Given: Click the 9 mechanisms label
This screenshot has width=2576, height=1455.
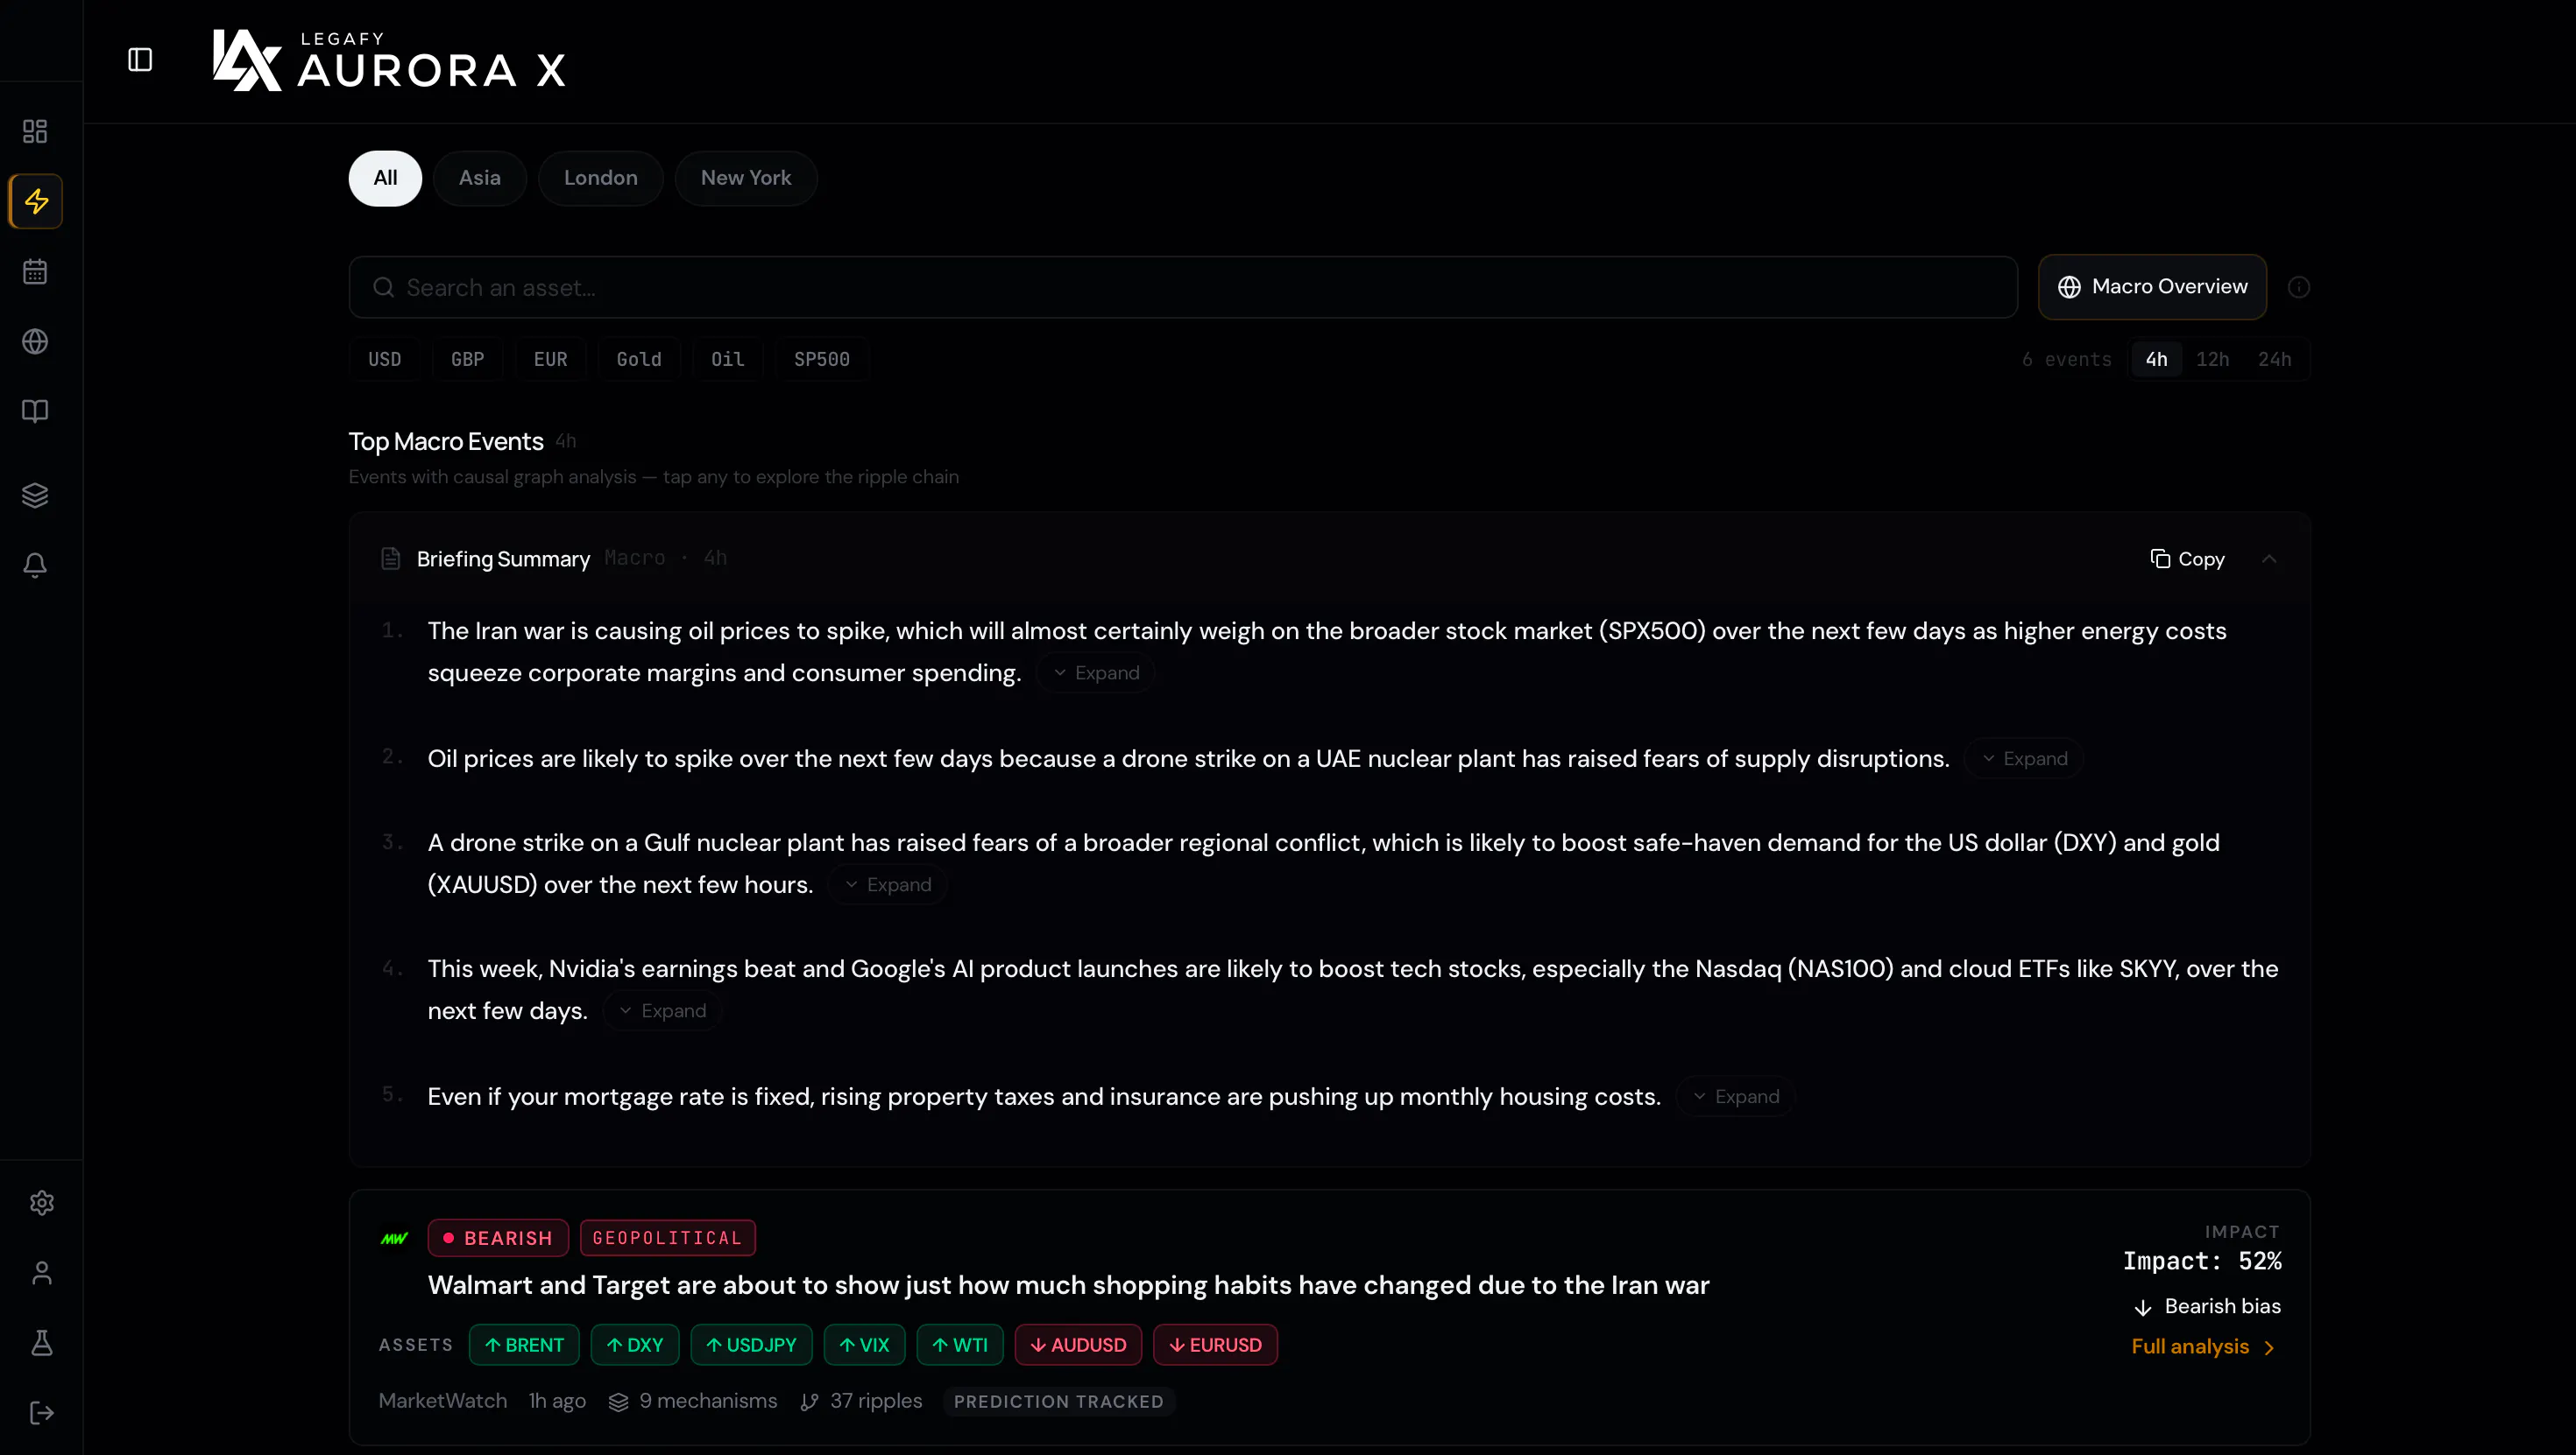Looking at the screenshot, I should 693,1401.
